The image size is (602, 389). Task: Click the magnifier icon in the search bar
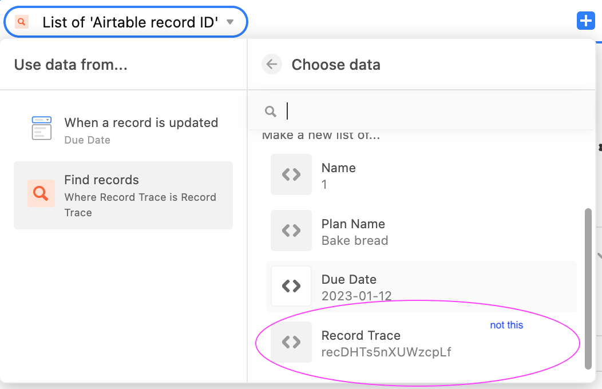point(270,111)
